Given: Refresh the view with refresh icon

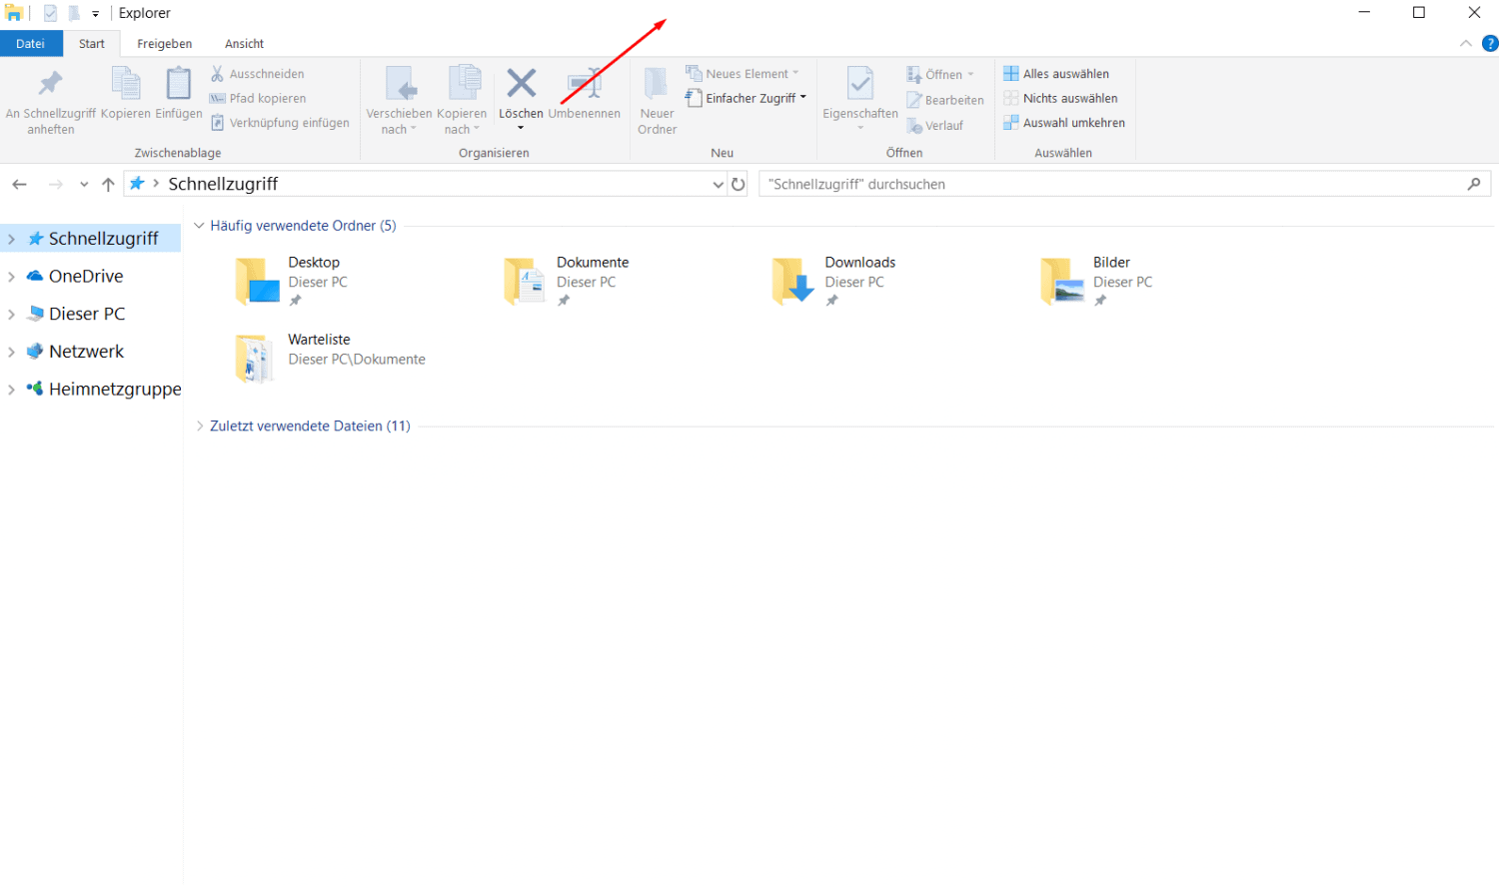Looking at the screenshot, I should point(739,184).
